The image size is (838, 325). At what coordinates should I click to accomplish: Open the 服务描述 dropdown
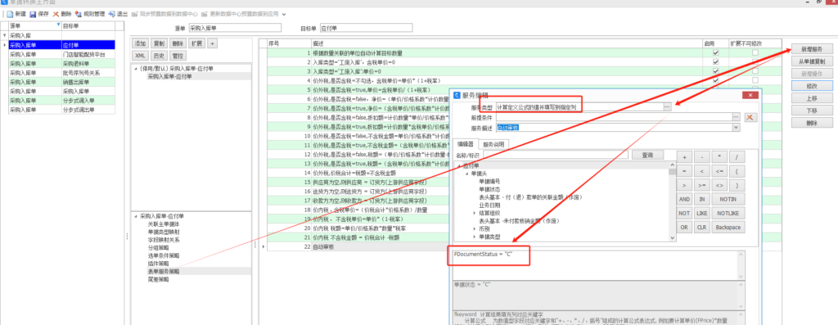pos(737,127)
